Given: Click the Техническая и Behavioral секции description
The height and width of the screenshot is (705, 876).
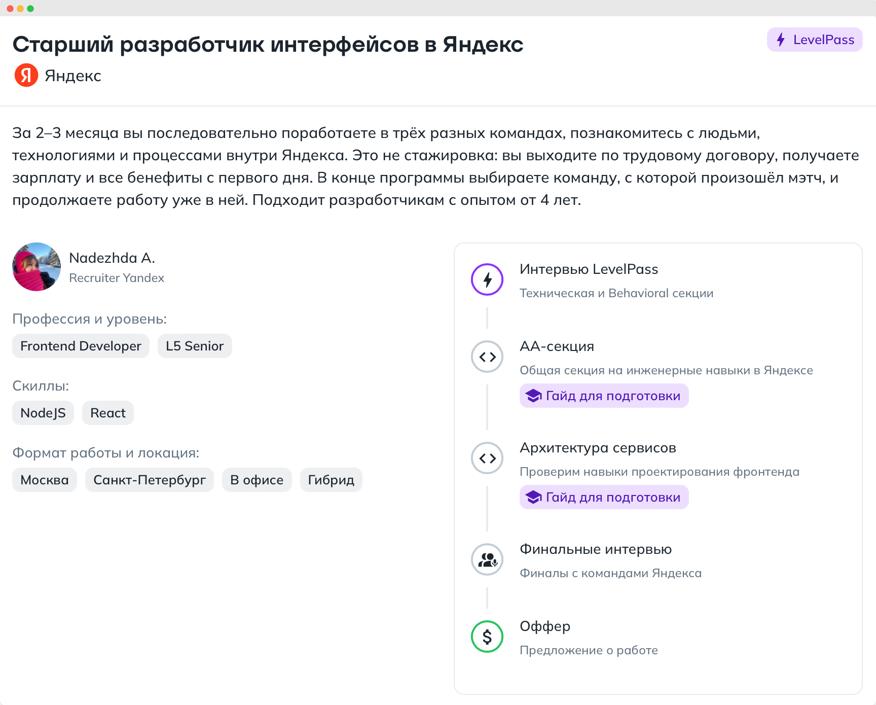Looking at the screenshot, I should coord(616,293).
